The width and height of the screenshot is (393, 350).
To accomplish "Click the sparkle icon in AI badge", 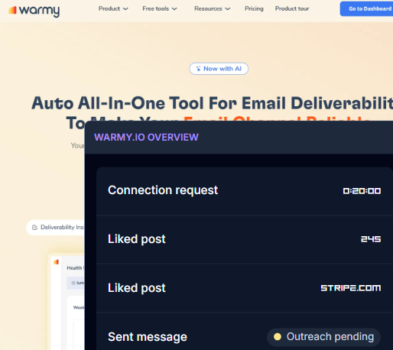I will click(198, 69).
